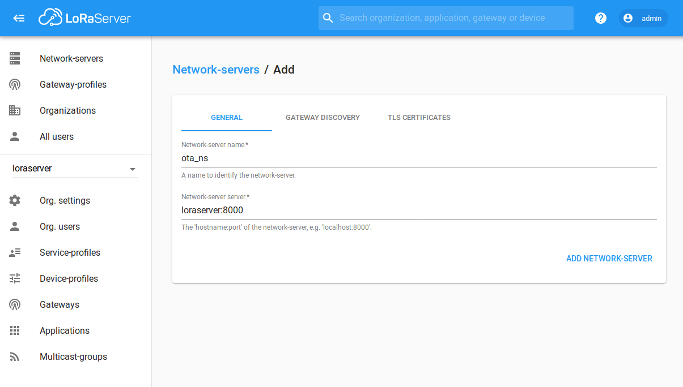
Task: Follow the Network-servers breadcrumb link
Action: coord(216,69)
